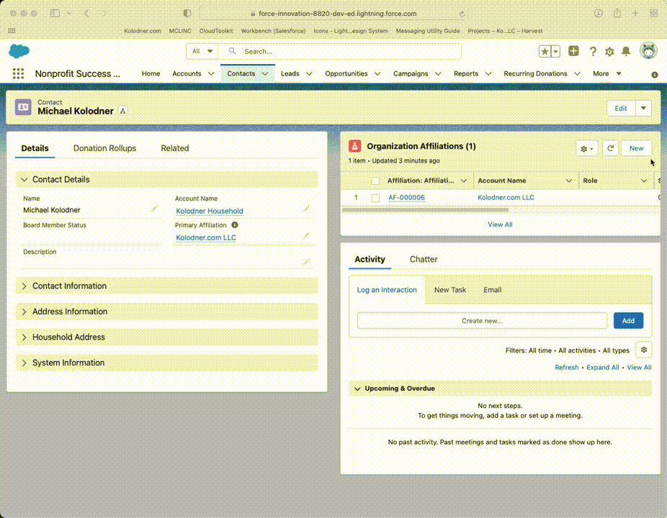
Task: Open the Opportunities tab dropdown chevron
Action: point(377,74)
